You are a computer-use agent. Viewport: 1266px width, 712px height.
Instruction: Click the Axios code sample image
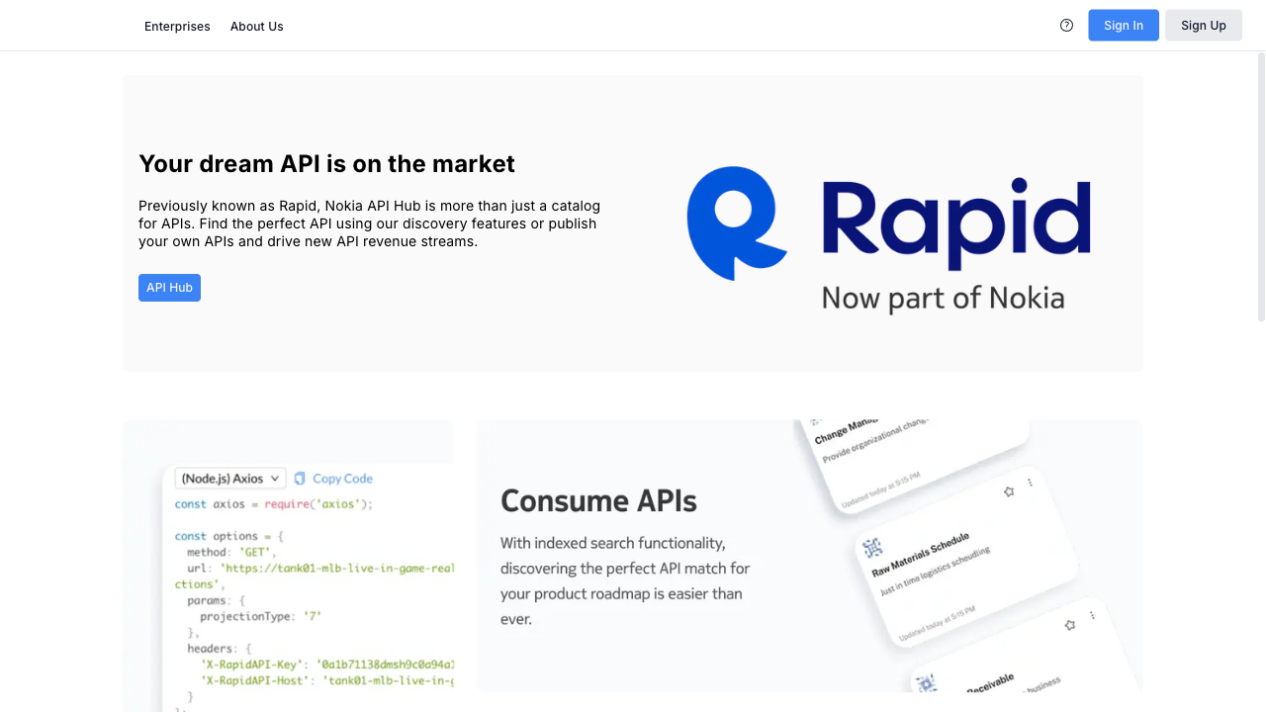pyautogui.click(x=289, y=566)
